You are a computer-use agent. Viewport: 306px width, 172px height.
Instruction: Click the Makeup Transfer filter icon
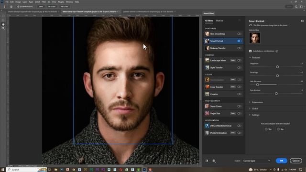[207, 48]
